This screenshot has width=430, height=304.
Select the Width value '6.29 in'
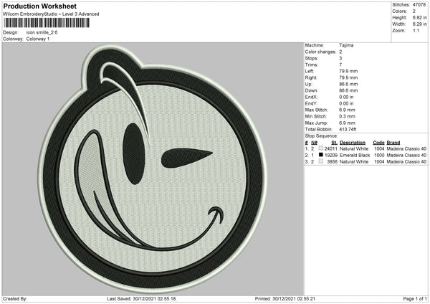(x=419, y=24)
